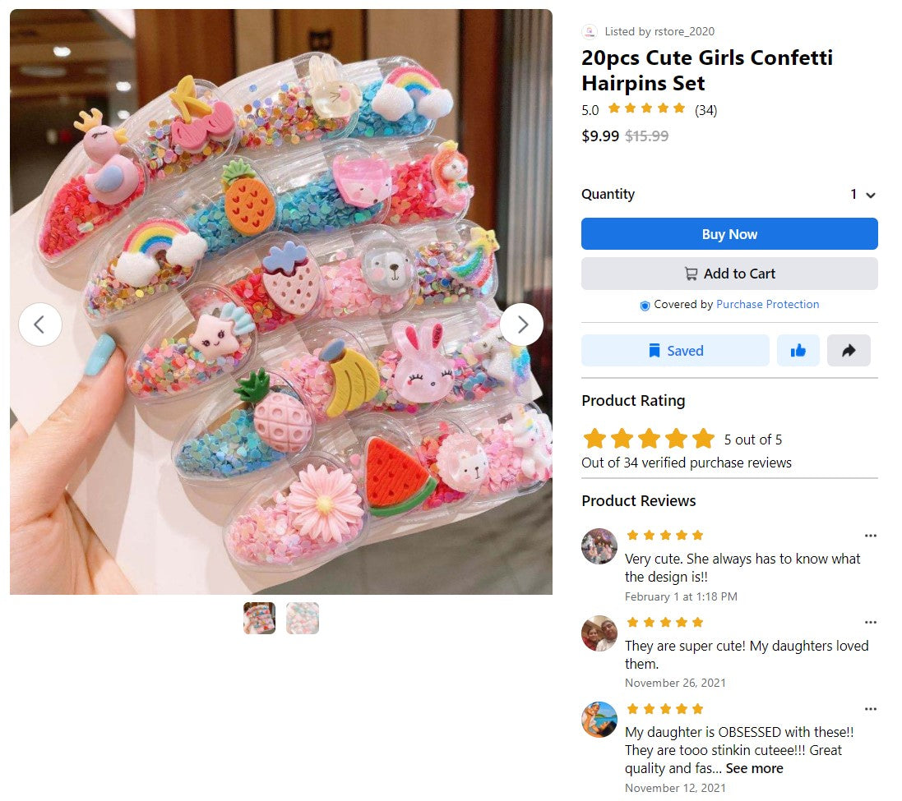
Task: Expand review text with See more
Action: (x=754, y=769)
